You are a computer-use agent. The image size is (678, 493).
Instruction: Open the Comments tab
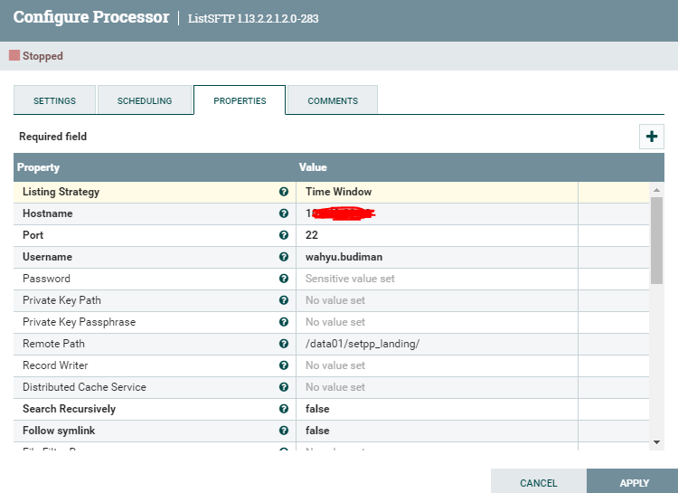(333, 100)
